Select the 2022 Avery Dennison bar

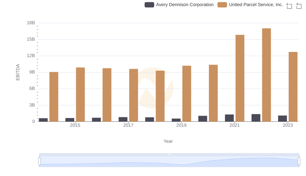point(256,118)
